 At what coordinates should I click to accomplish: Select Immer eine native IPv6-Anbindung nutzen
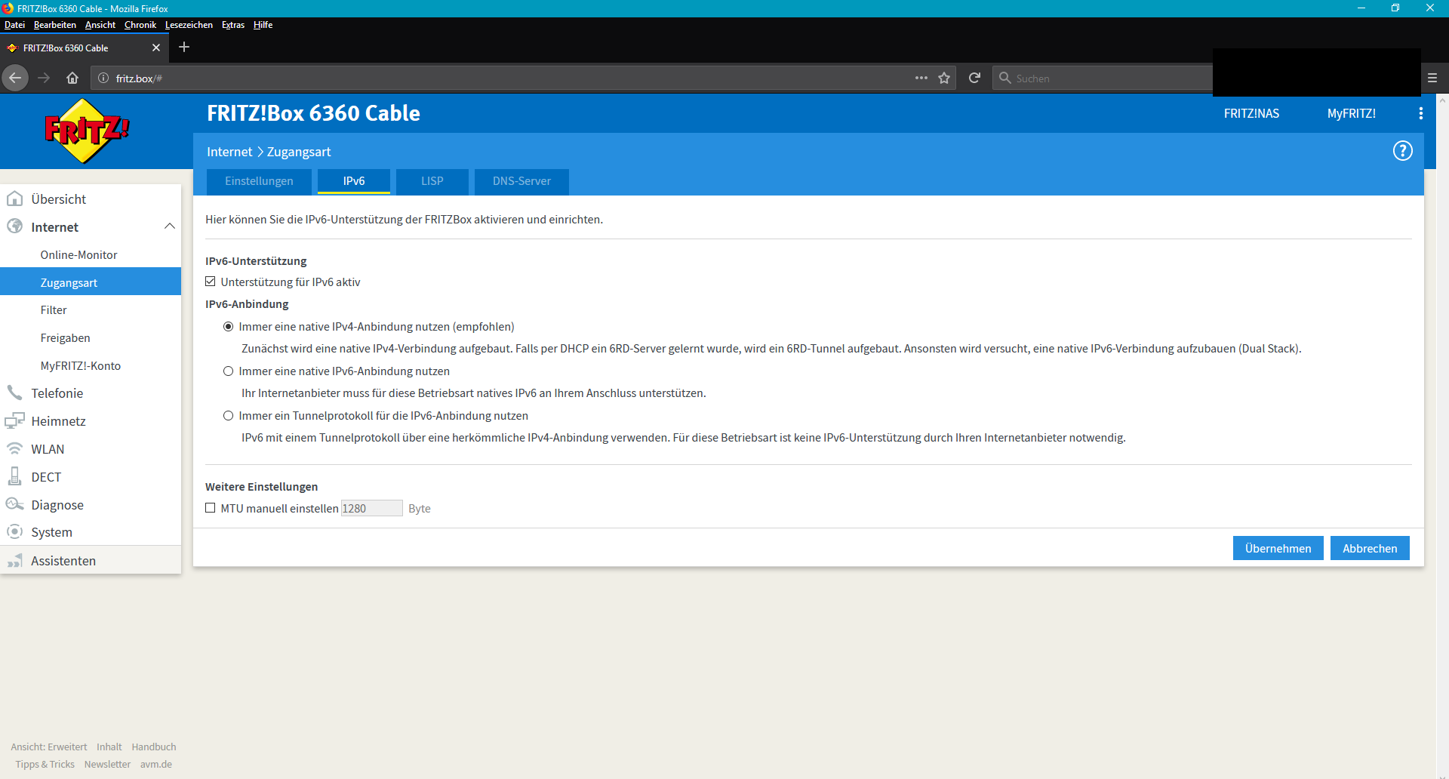(x=228, y=371)
